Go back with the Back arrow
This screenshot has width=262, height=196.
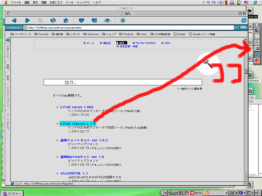click(14, 20)
